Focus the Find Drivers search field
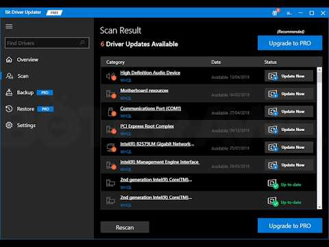 (x=47, y=43)
